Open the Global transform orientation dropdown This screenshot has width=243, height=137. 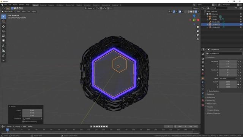pos(90,8)
